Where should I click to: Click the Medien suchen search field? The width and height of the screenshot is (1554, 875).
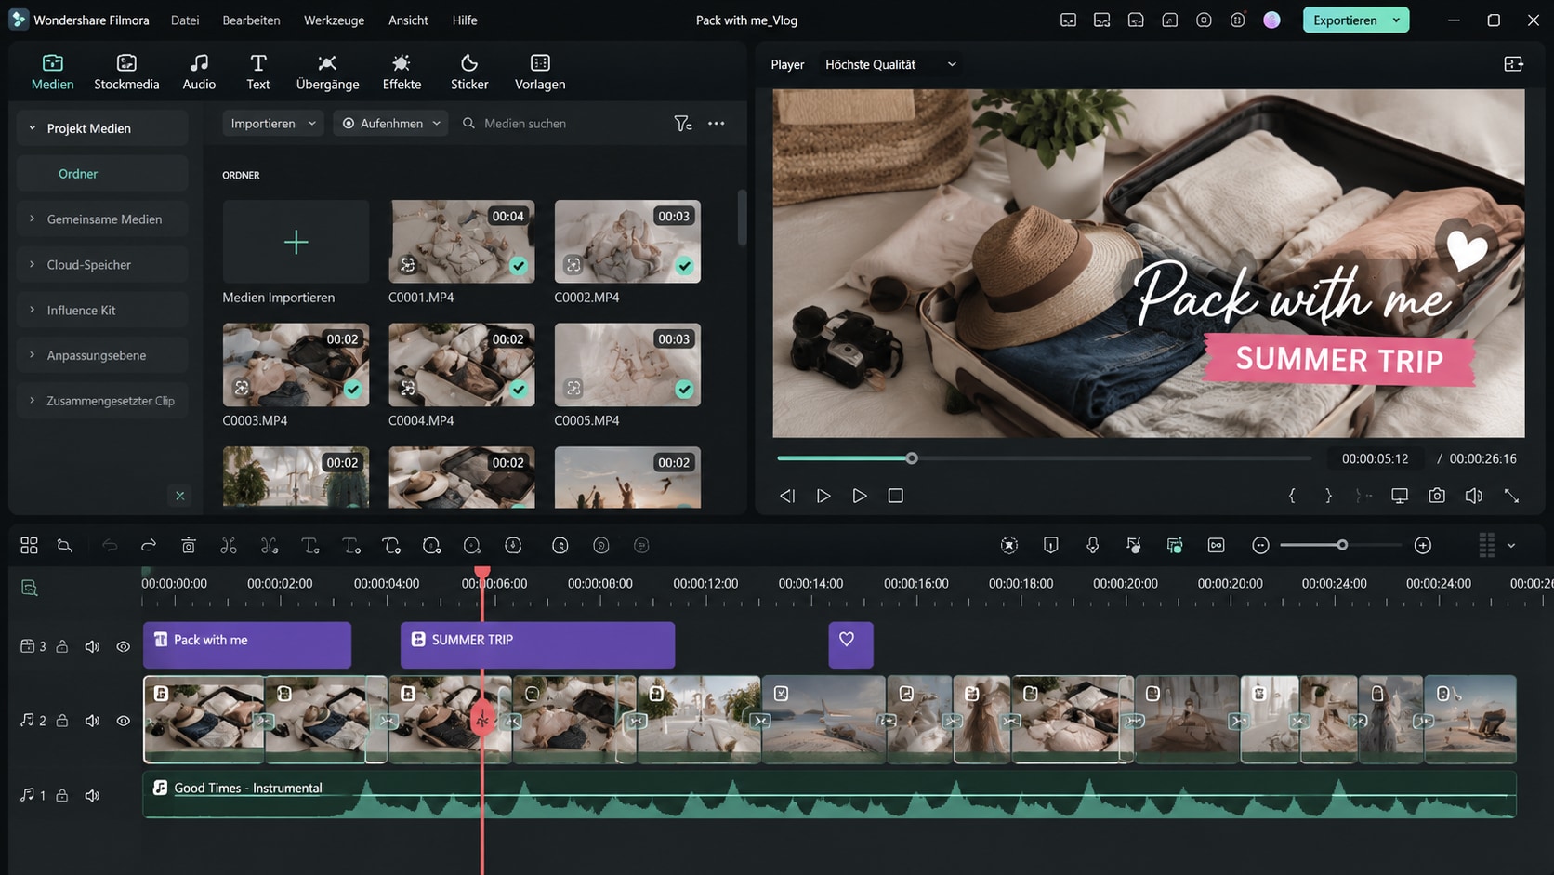tap(562, 123)
